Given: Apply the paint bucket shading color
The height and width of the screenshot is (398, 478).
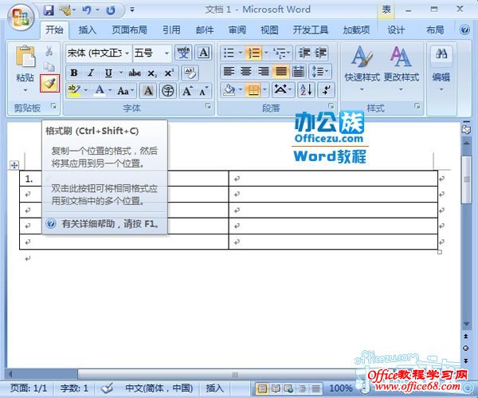Looking at the screenshot, I should coord(229,90).
